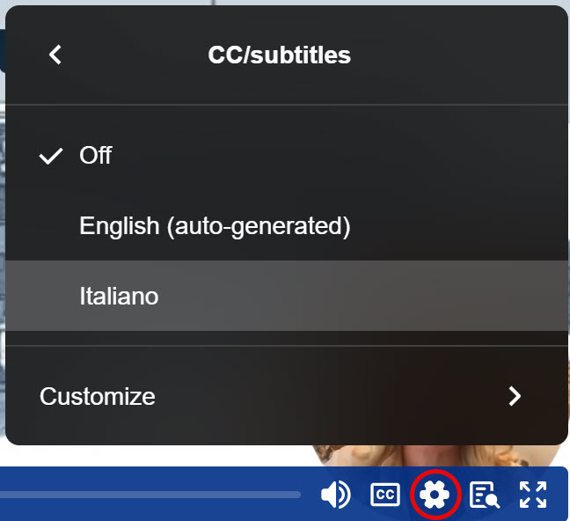This screenshot has width=570, height=521.
Task: Enter fullscreen mode with the expand arrows icon
Action: point(533,495)
